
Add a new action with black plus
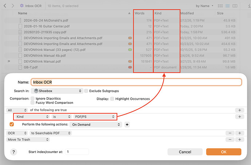tap(127, 125)
